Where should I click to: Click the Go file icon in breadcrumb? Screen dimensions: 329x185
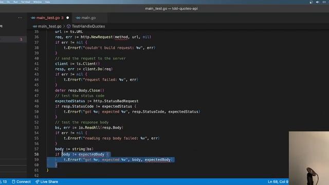(35, 26)
